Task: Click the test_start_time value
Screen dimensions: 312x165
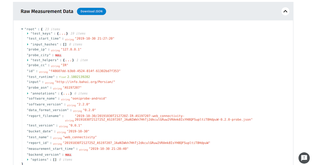Action: coord(95,39)
